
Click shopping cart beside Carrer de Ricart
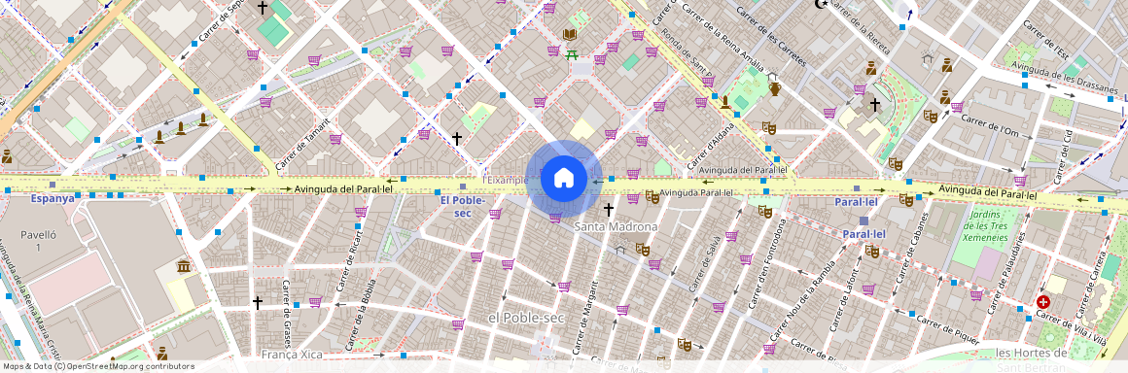point(361,212)
